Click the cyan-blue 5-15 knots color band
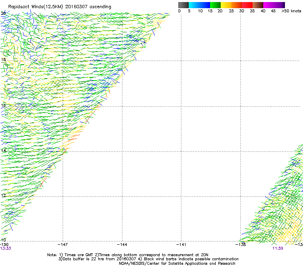 [199, 5]
